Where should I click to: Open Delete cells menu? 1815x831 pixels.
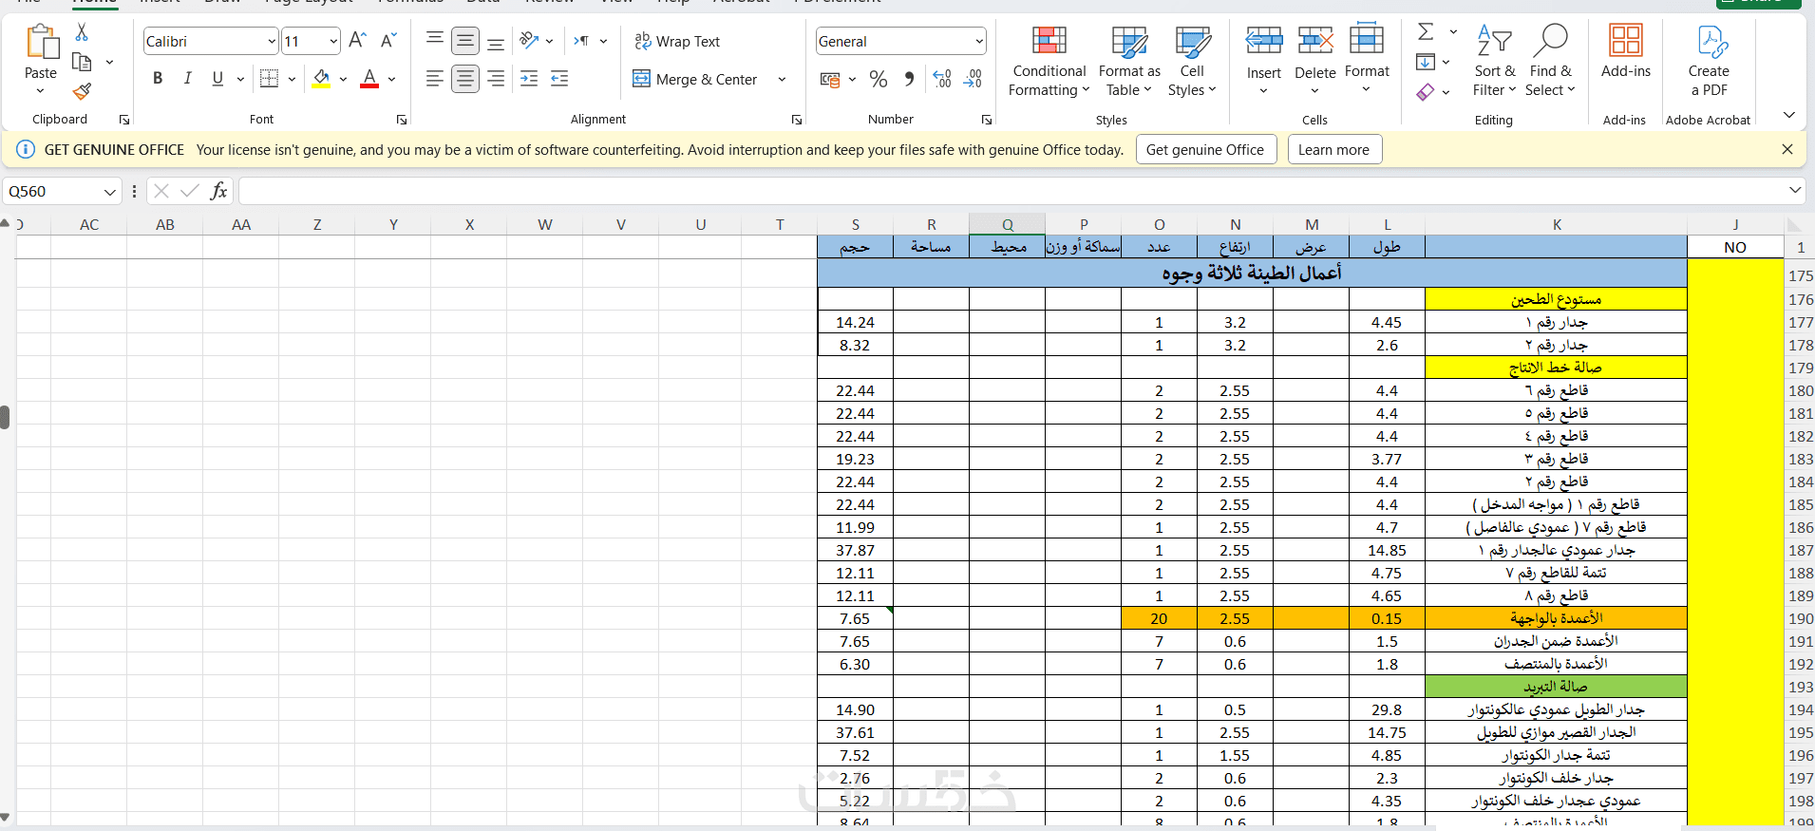click(x=1315, y=62)
